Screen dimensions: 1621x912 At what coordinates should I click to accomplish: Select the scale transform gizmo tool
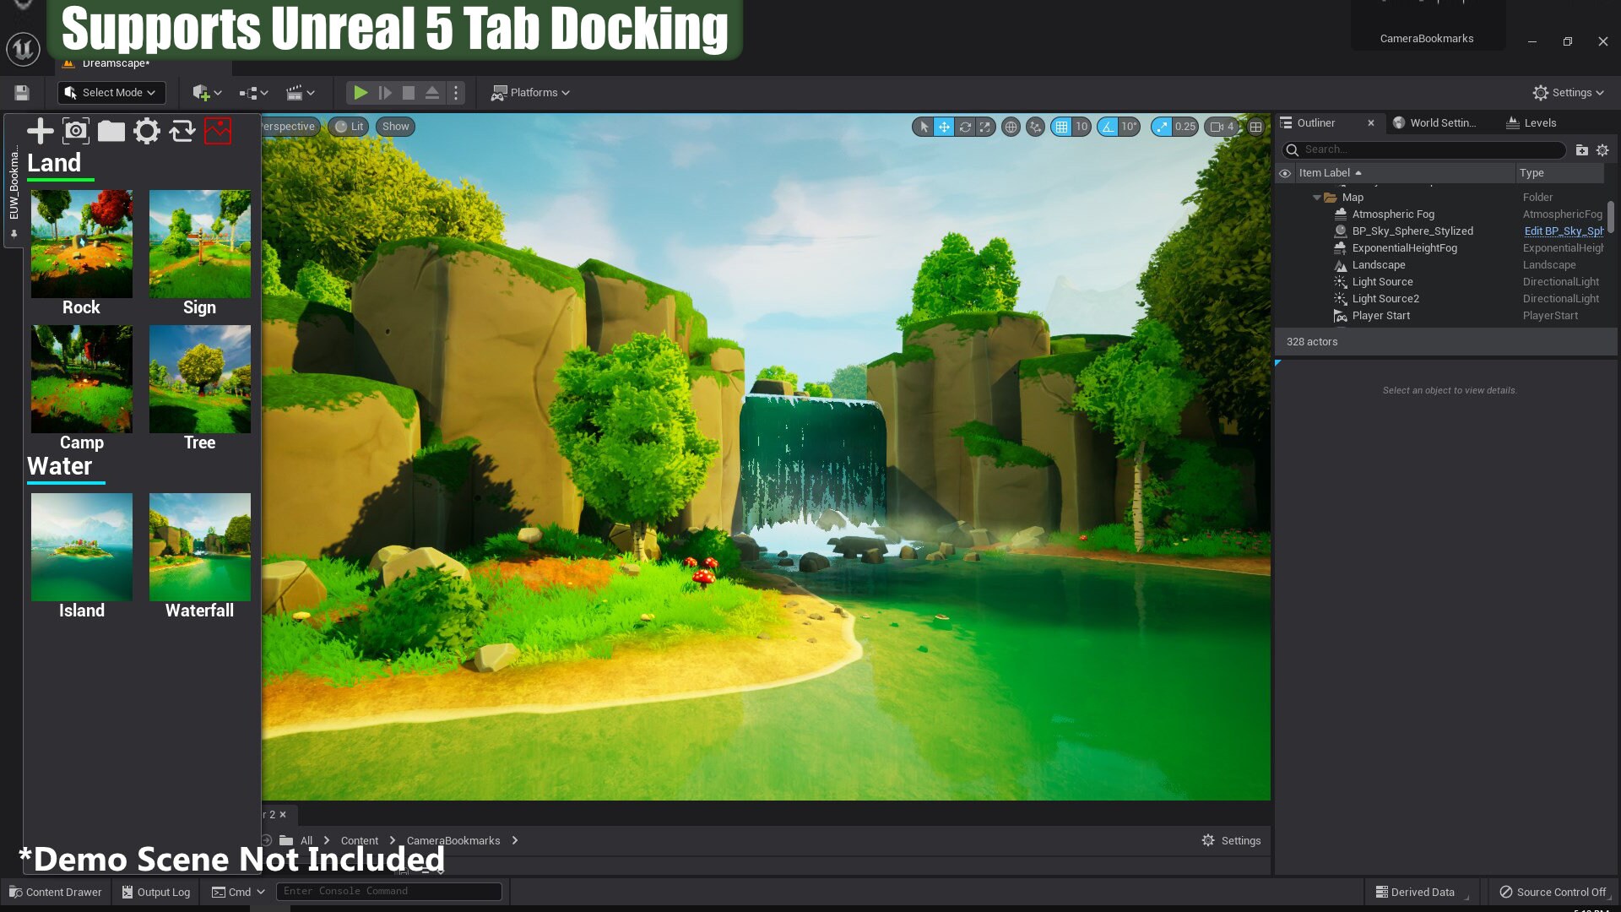pyautogui.click(x=985, y=127)
